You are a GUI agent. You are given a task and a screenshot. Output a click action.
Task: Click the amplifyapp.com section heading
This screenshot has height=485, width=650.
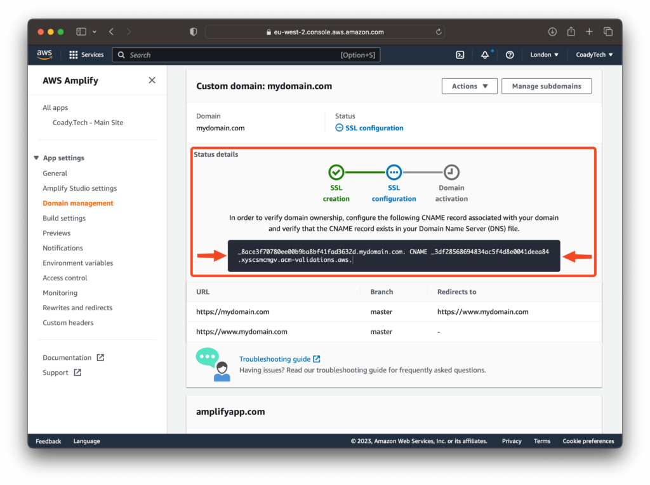coord(230,411)
